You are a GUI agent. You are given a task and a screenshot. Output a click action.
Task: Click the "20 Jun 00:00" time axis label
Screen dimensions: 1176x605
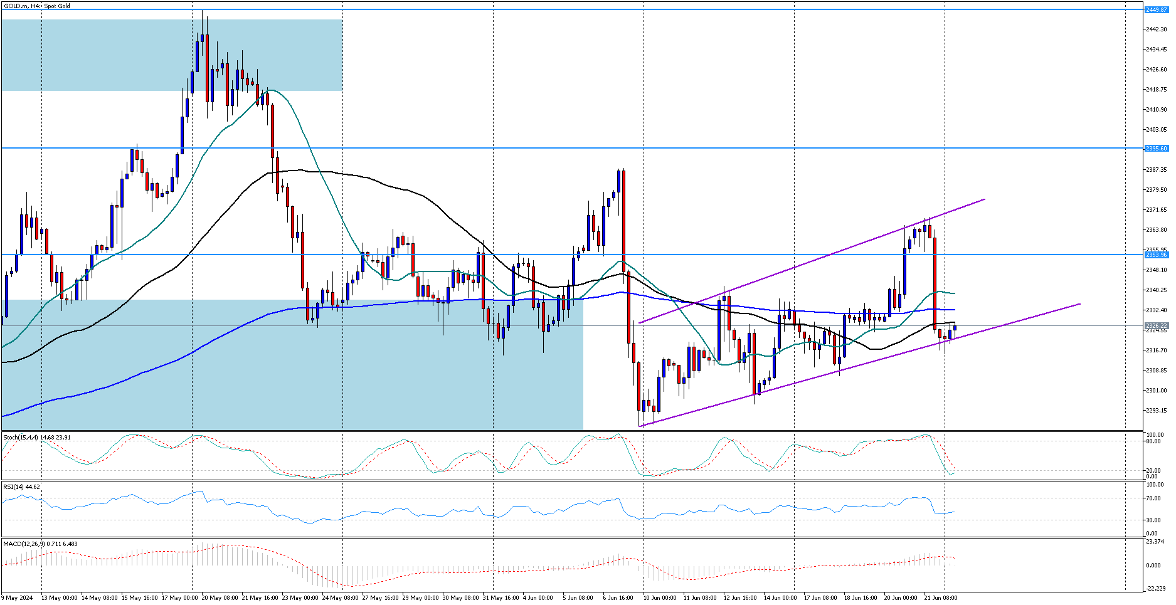point(901,598)
